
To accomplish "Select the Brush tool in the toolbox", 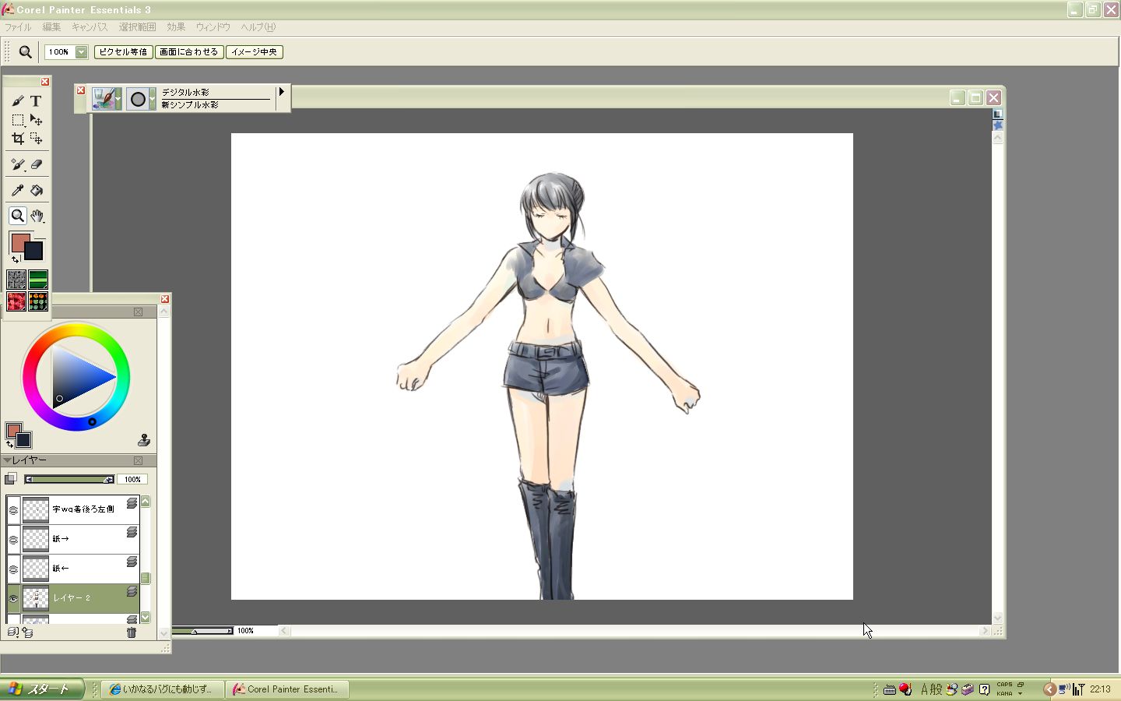I will [17, 101].
